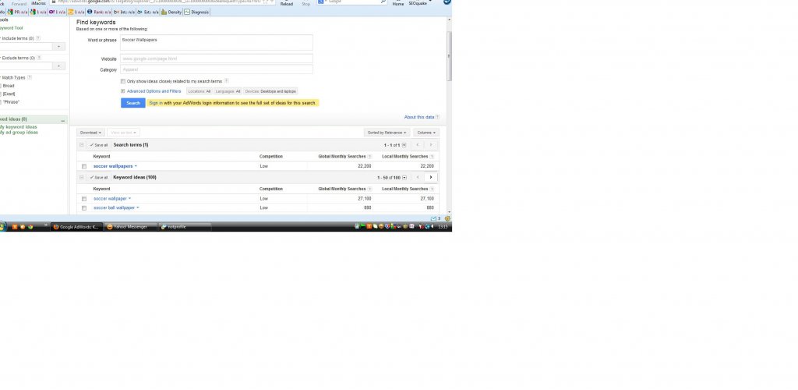
Task: Tick the 'soccer wallpapers' row checkbox
Action: click(84, 166)
